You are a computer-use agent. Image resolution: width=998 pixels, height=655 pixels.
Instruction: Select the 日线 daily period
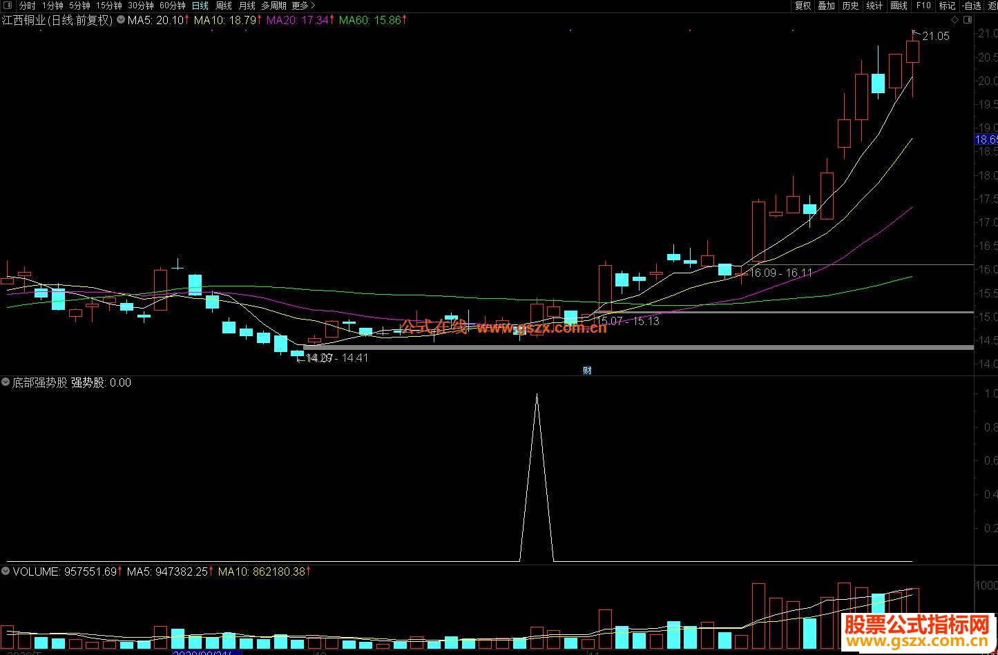tap(200, 6)
